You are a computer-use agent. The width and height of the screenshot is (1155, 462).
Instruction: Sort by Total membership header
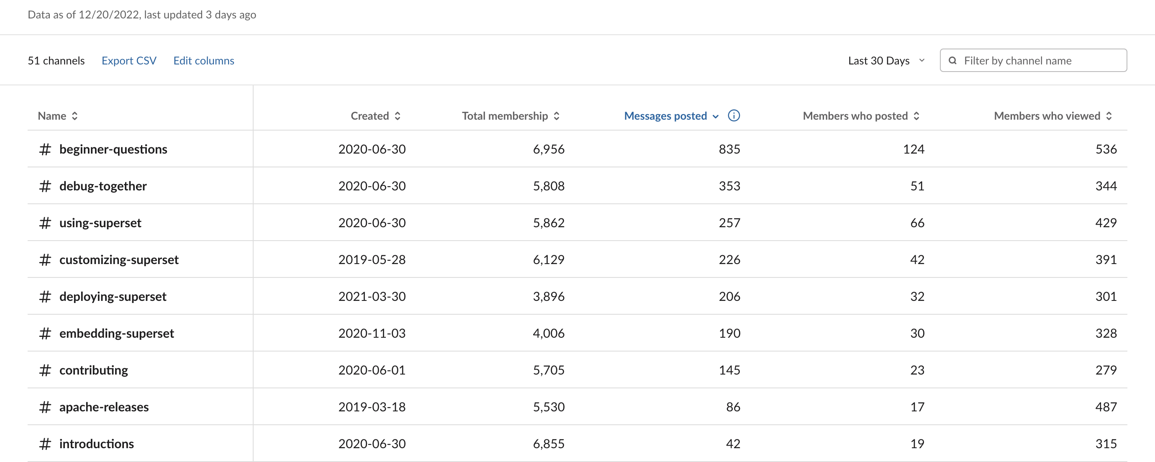(504, 116)
